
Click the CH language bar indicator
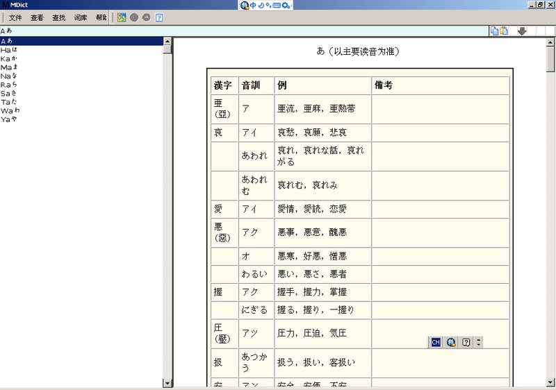click(436, 342)
